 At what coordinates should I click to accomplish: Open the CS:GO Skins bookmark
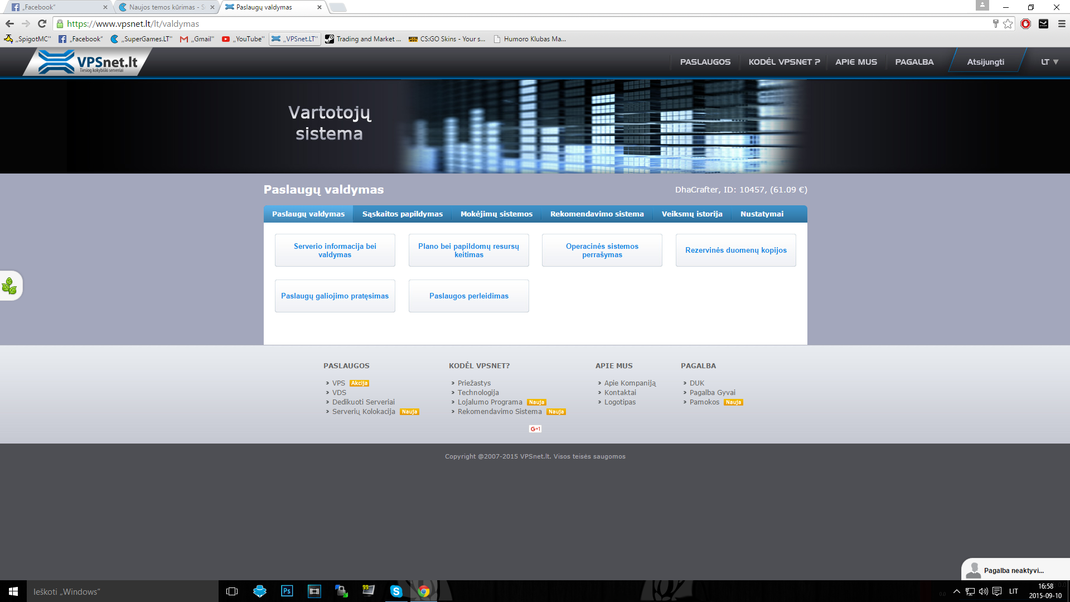[447, 39]
